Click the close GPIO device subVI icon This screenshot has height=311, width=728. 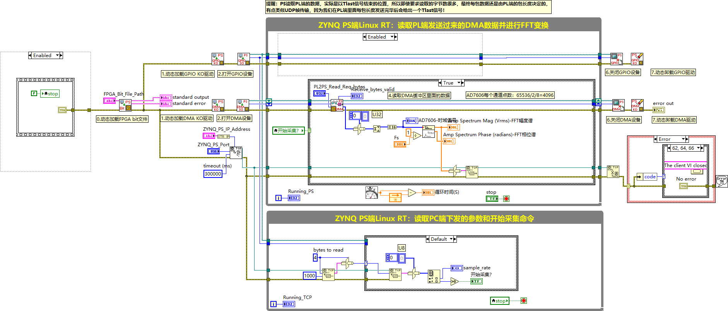(x=617, y=59)
